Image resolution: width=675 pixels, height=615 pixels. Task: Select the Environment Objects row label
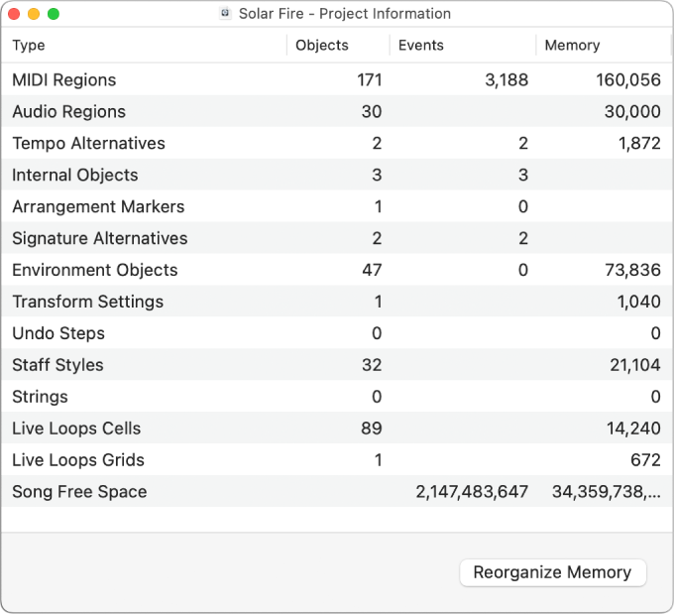(x=95, y=270)
